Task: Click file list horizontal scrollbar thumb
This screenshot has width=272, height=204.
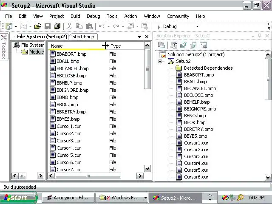Action: coord(88,176)
